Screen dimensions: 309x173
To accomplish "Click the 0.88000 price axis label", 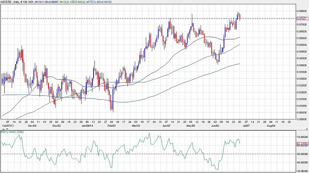I will pyautogui.click(x=302, y=11).
